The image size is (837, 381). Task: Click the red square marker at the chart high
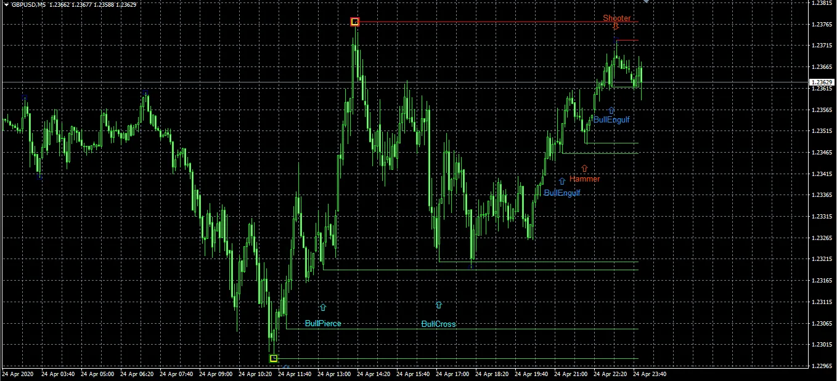coord(354,22)
